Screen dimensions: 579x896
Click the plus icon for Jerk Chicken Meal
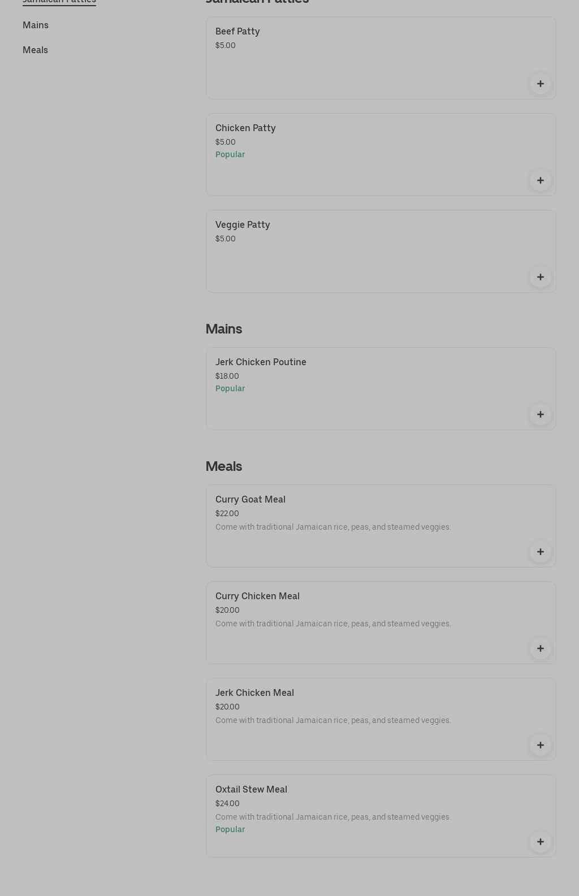(x=540, y=744)
